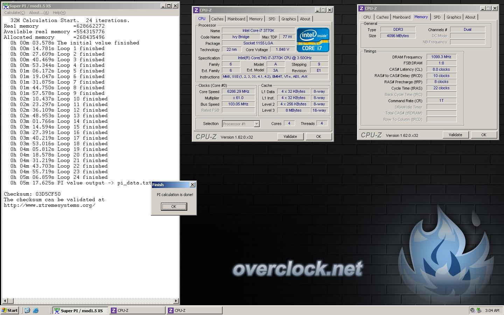Image resolution: width=504 pixels, height=315 pixels.
Task: Switch to Super PI taskbar button
Action: pyautogui.click(x=80, y=310)
